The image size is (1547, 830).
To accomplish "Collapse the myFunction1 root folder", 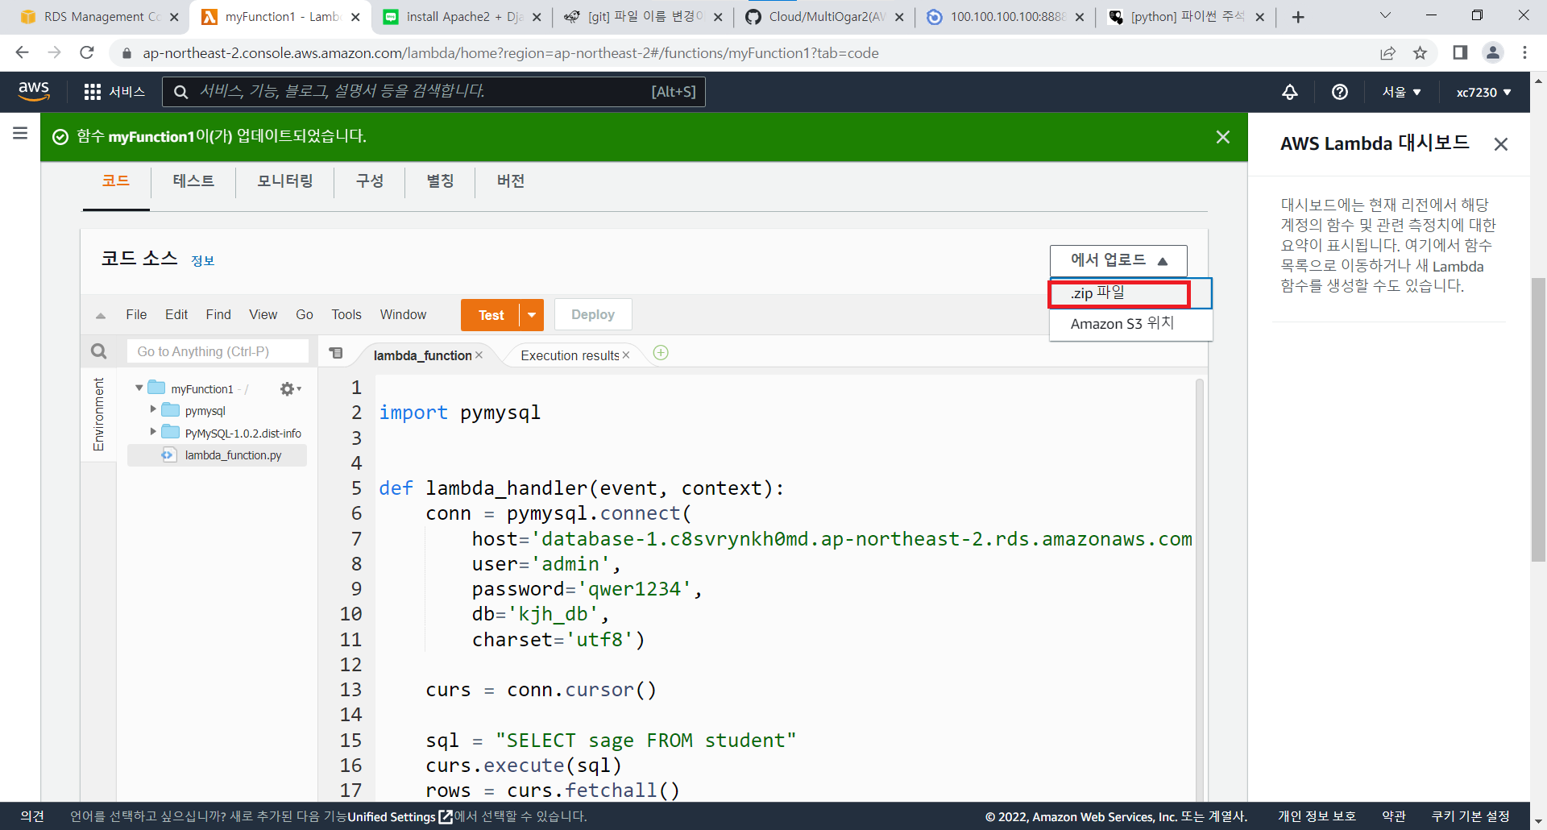I will (x=139, y=388).
